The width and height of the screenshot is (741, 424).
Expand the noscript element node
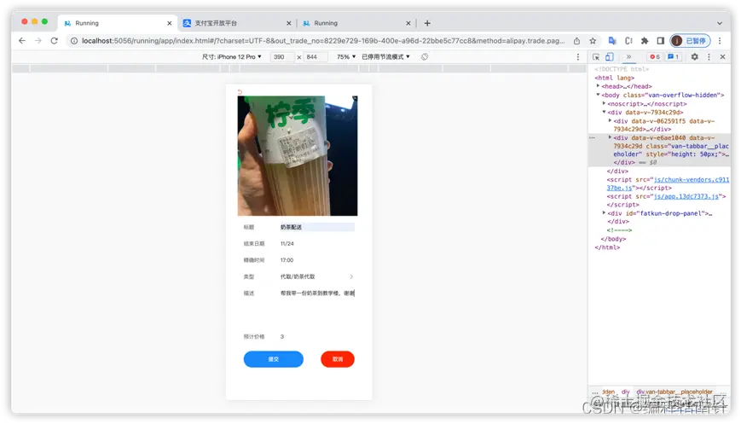click(604, 103)
